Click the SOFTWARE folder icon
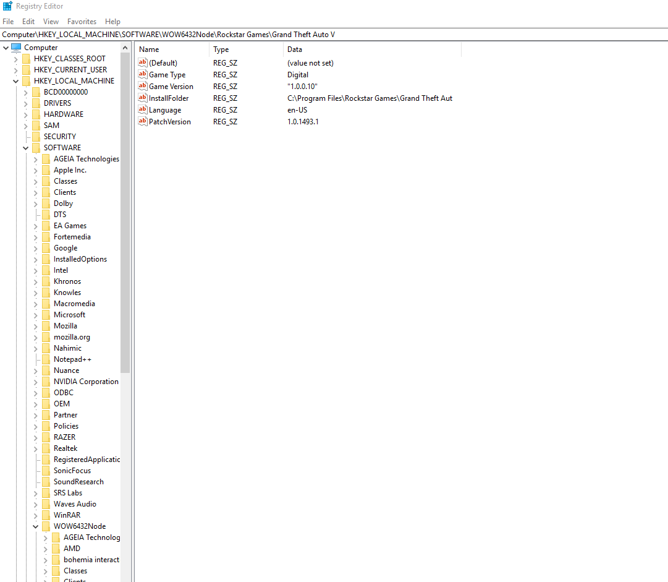Image resolution: width=668 pixels, height=582 pixels. click(36, 148)
